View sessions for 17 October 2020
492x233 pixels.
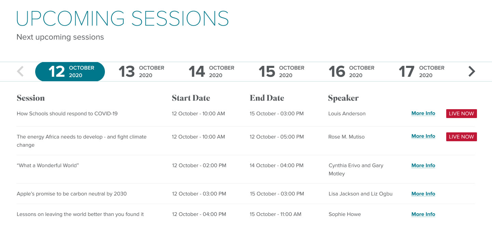422,72
